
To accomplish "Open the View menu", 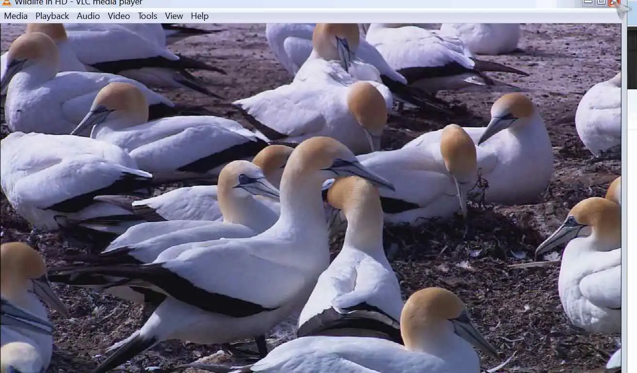I will pos(174,16).
